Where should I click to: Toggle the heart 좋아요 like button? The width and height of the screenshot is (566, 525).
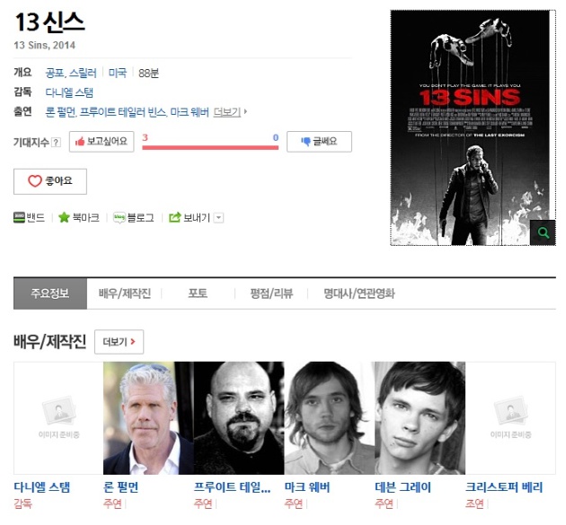point(50,181)
